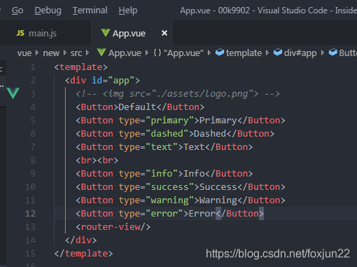The height and width of the screenshot is (267, 357).
Task: Click the Vue icon in the breadcrumb
Action: (x=101, y=53)
